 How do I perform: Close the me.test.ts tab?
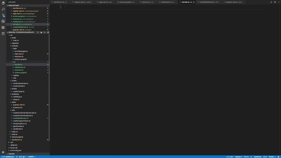pos(194,2)
